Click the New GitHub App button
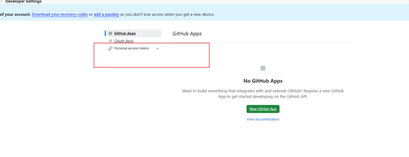The image size is (409, 157). tap(263, 109)
